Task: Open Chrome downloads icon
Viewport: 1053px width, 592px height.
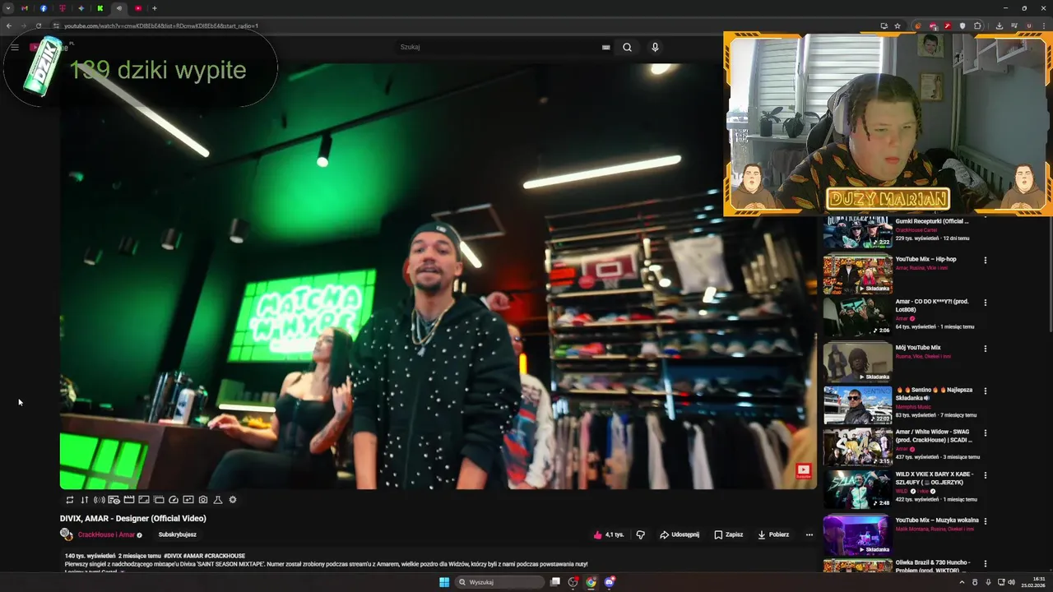Action: (1000, 26)
